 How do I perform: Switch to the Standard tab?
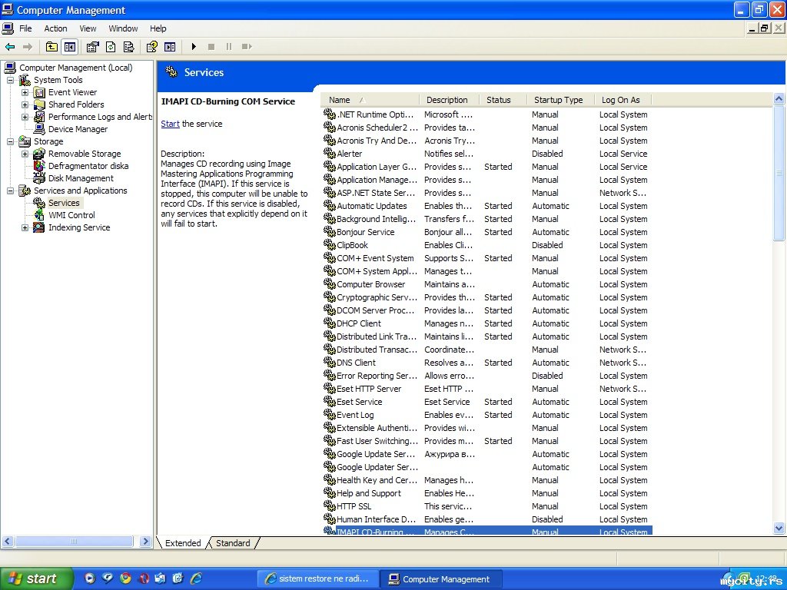(x=233, y=543)
